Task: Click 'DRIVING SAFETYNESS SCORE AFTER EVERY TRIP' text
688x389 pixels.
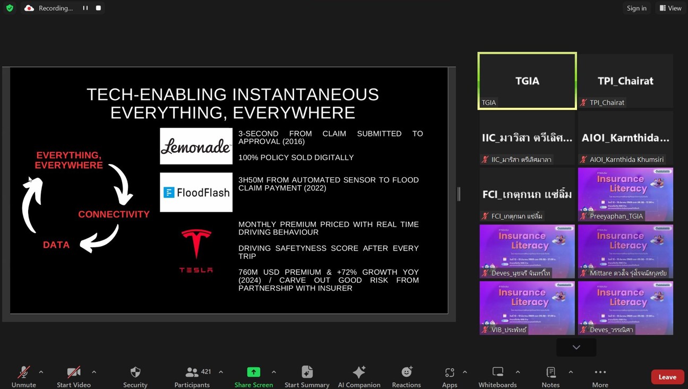Action: click(329, 252)
